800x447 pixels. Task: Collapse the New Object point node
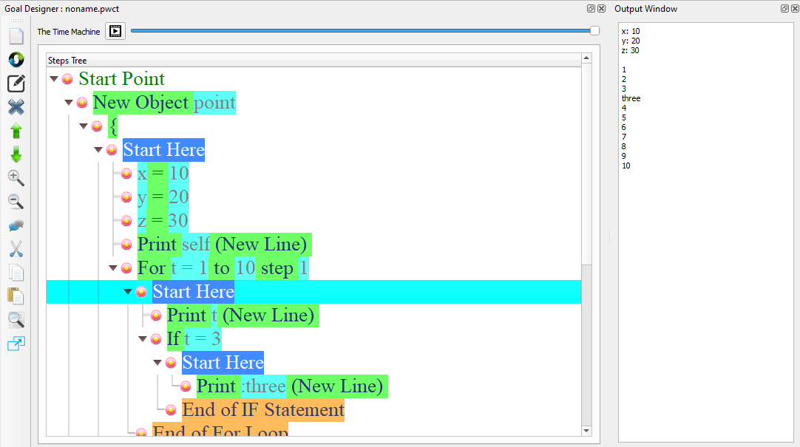[69, 103]
